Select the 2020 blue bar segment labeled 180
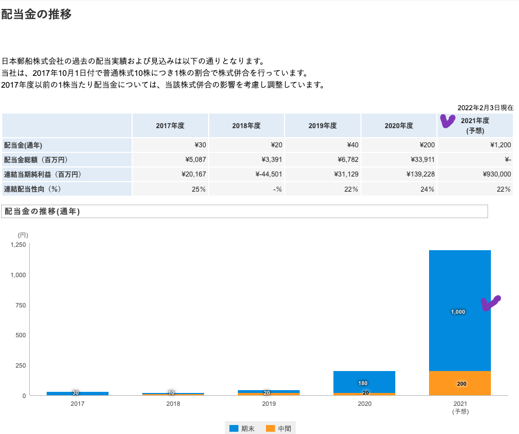This screenshot has height=434, width=519. click(x=364, y=382)
